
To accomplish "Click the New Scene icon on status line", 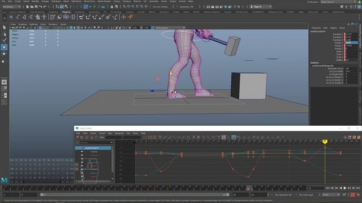I will pyautogui.click(x=28, y=7).
